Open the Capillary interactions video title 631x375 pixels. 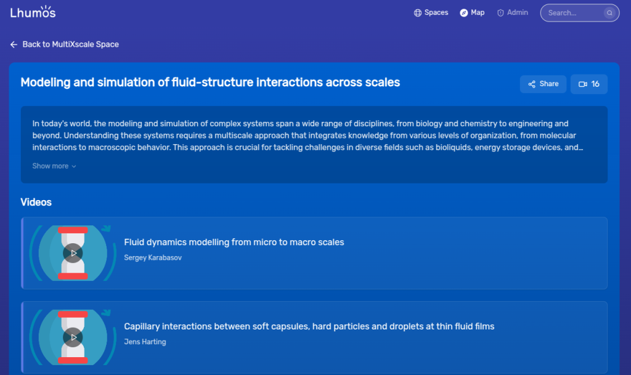coord(309,326)
